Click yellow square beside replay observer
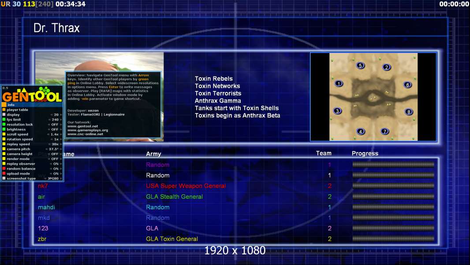Viewport: 470px width, 265px height. coord(4,163)
